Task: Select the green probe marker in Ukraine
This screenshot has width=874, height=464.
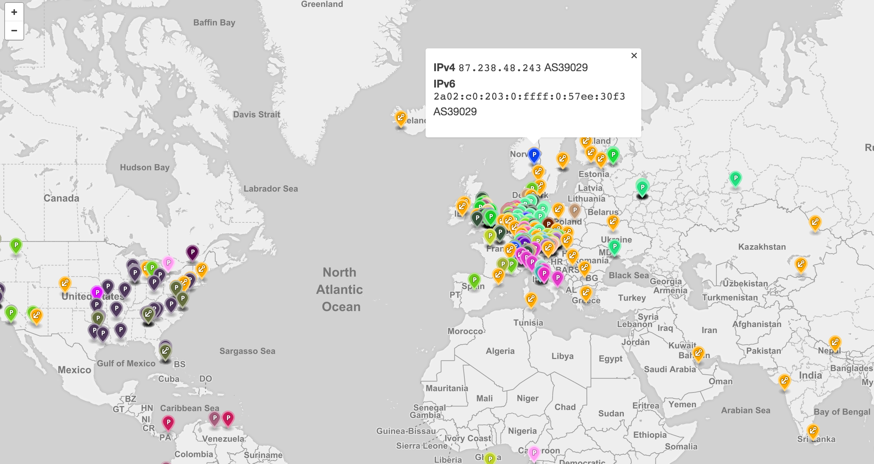Action: 615,247
